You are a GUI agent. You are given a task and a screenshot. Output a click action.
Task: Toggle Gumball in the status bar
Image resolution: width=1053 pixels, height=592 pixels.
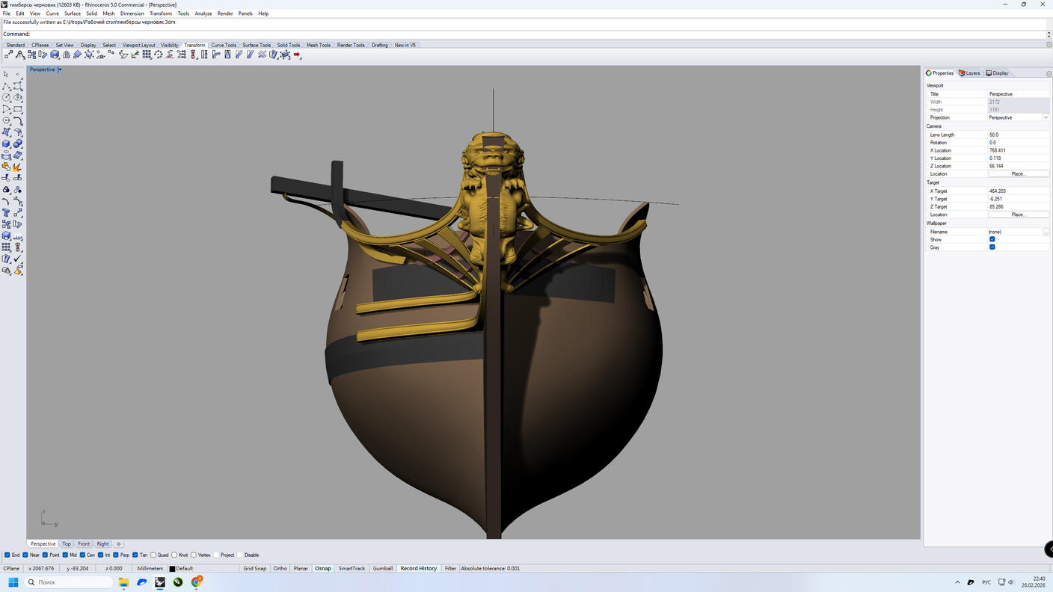382,568
